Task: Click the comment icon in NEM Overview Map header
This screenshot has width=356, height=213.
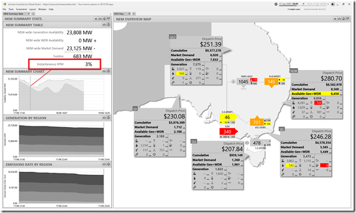Action: [348, 19]
